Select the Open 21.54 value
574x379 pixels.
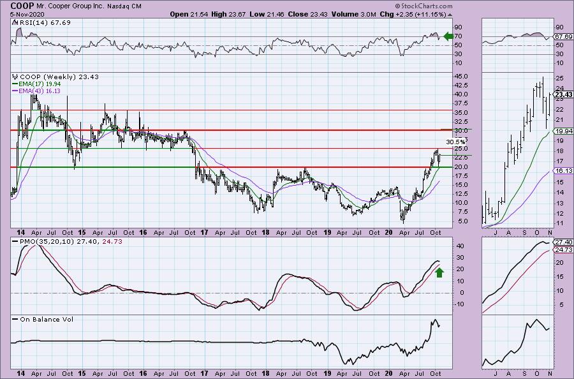pos(189,14)
